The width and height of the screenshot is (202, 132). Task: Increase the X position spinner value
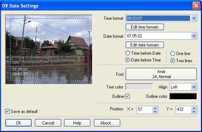pos(155,108)
